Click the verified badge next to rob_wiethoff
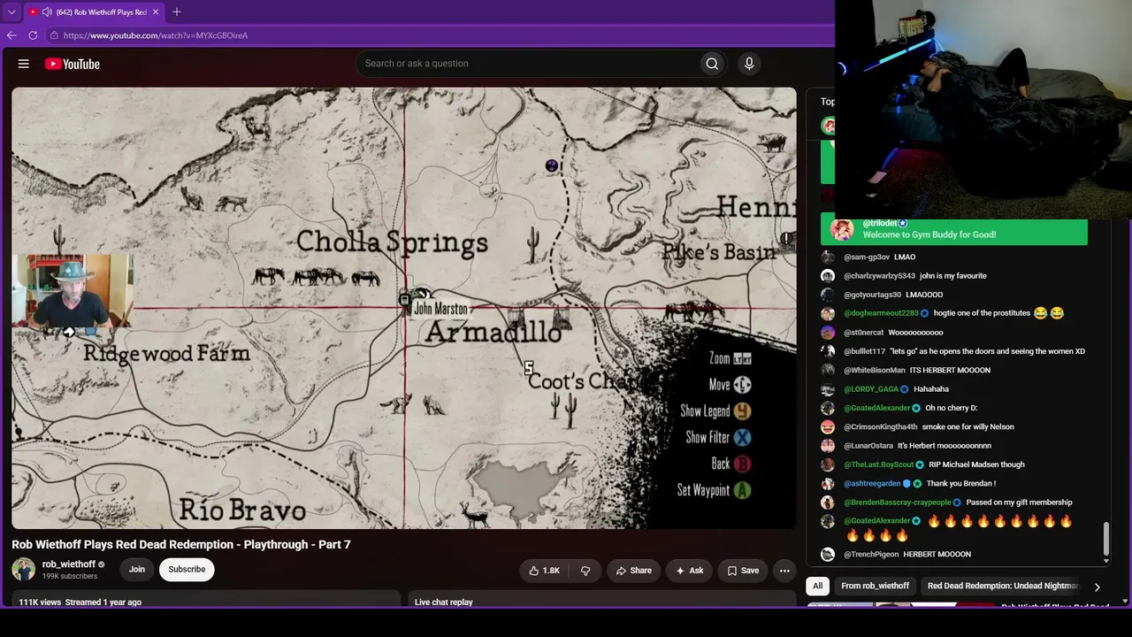 coord(102,564)
